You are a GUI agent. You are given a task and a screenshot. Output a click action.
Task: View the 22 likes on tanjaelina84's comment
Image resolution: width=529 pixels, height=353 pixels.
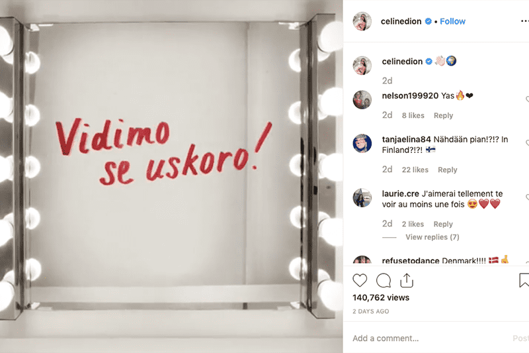point(415,170)
